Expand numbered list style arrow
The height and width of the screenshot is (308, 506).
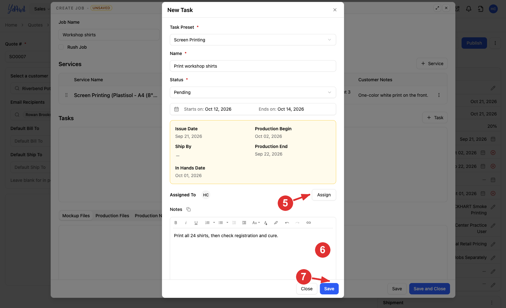click(214, 223)
